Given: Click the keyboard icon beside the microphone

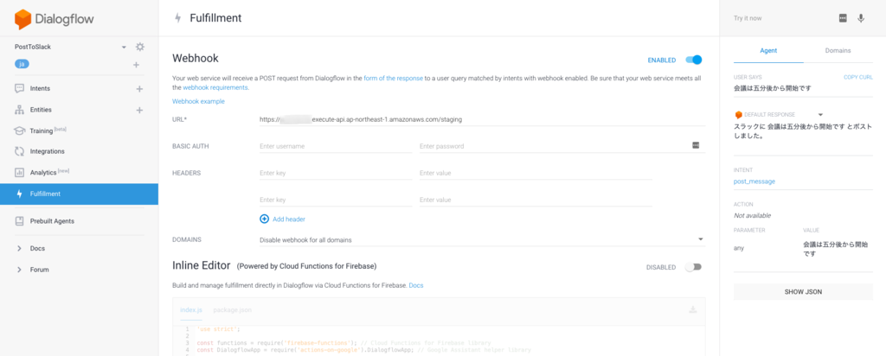Looking at the screenshot, I should pyautogui.click(x=843, y=18).
